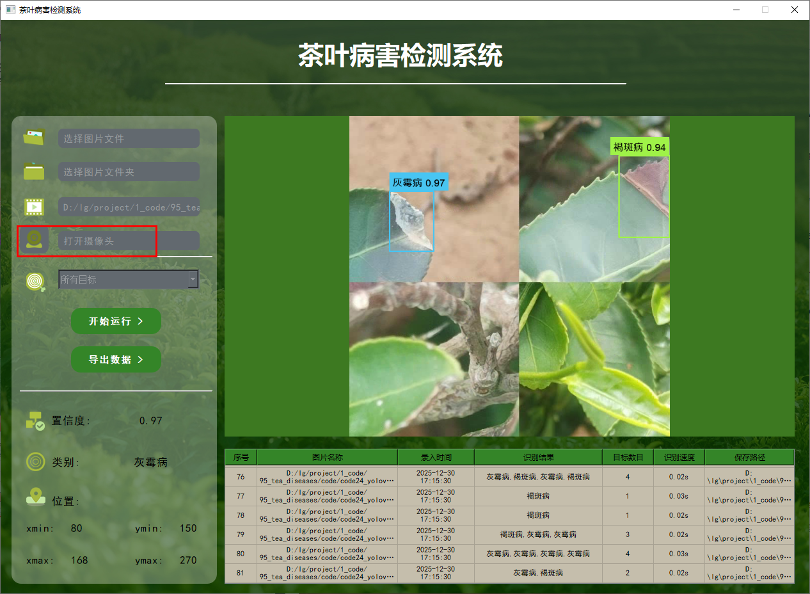Click save path cell in row 77
Viewport: 810px width, 594px height.
pos(749,496)
